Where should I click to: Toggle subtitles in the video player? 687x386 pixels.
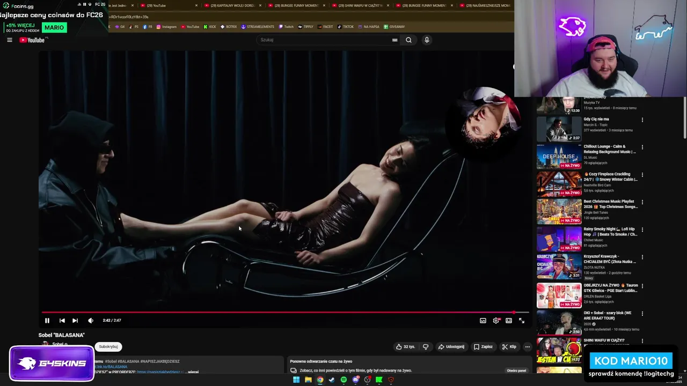coord(483,321)
